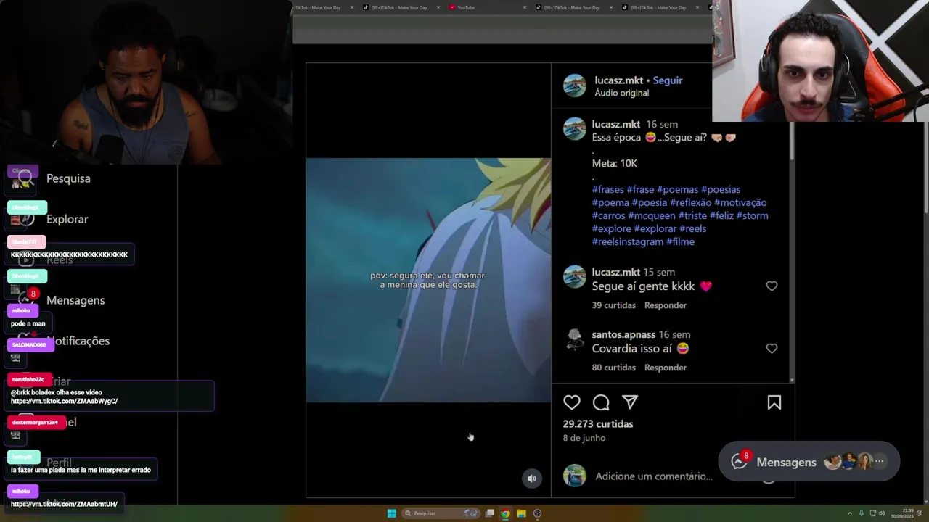The width and height of the screenshot is (929, 522).
Task: Reply to the lucasz.mkt comment 'Segue aí gente'
Action: click(x=666, y=305)
